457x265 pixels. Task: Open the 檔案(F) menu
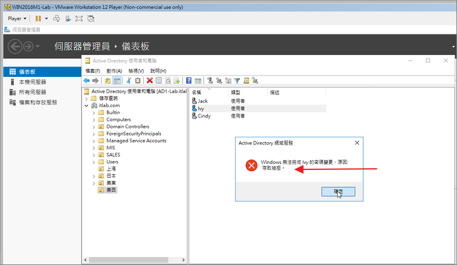coord(93,71)
